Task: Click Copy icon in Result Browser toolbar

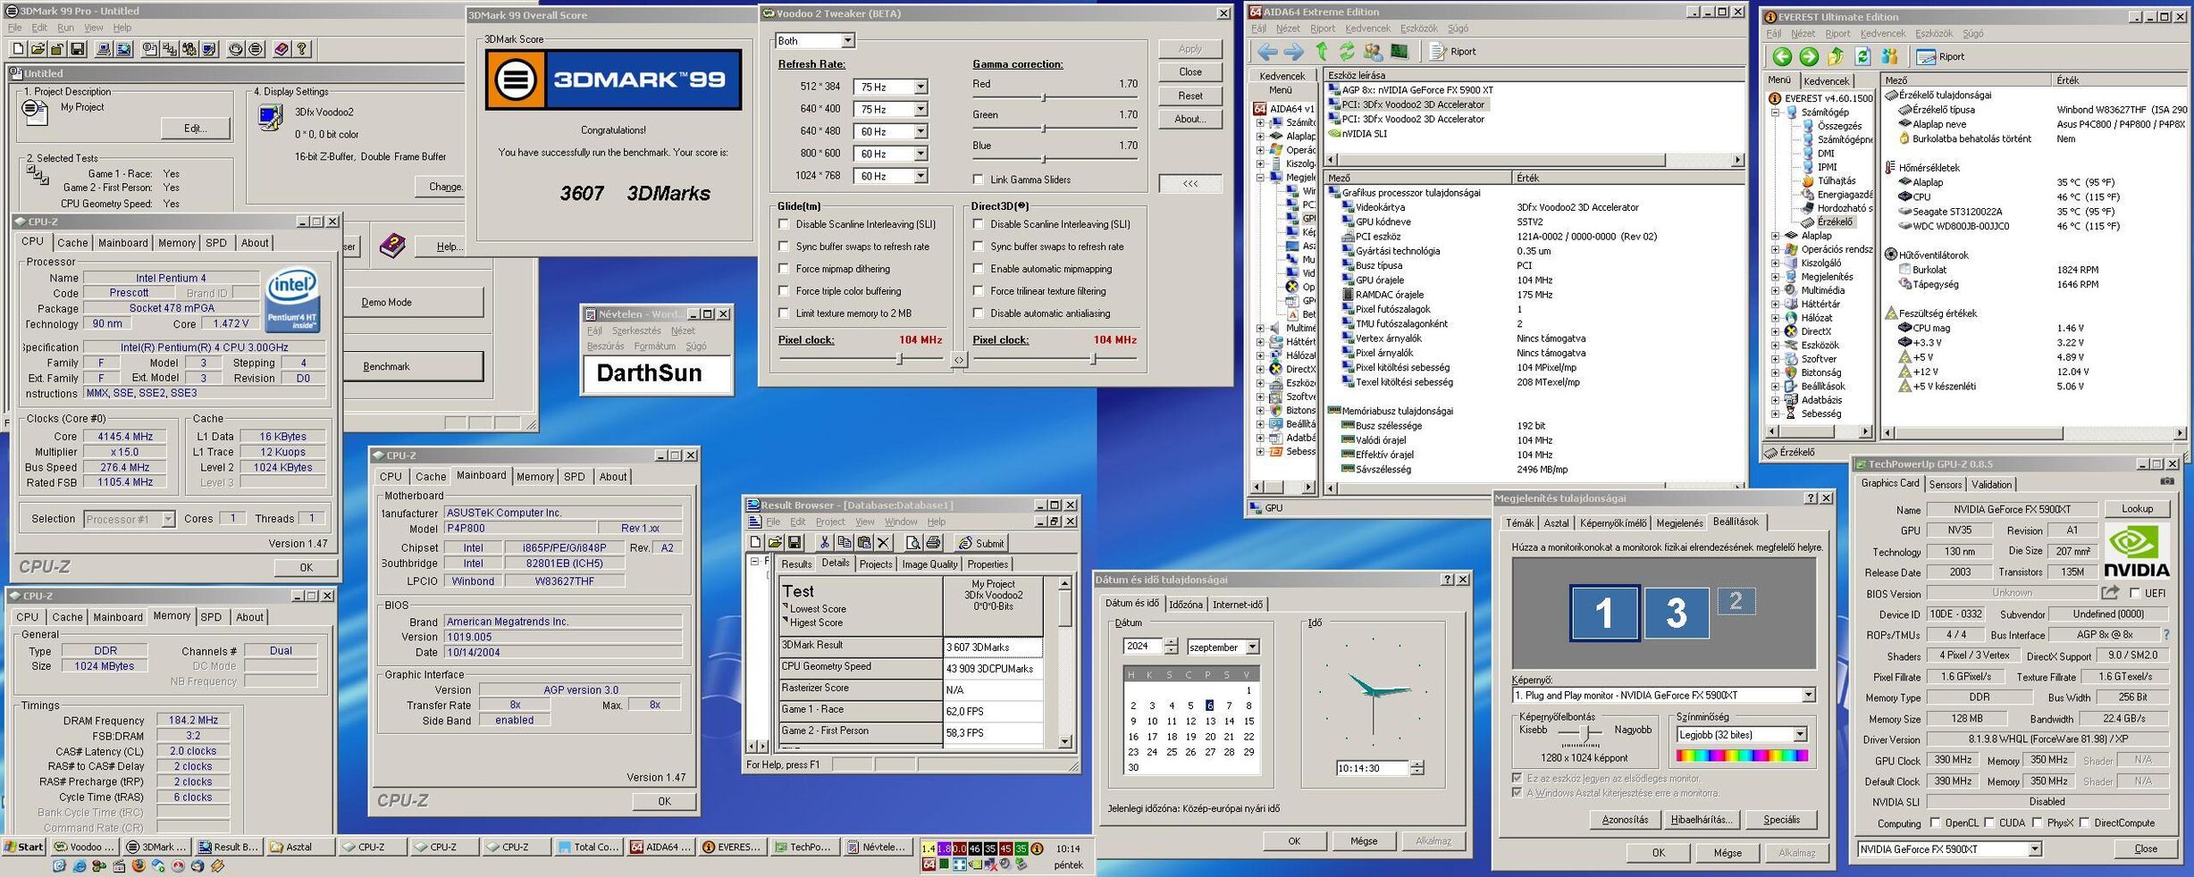Action: 844,542
